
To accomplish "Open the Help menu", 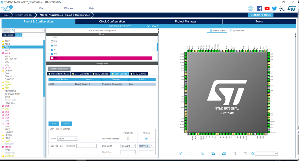I will click(x=91, y=8).
